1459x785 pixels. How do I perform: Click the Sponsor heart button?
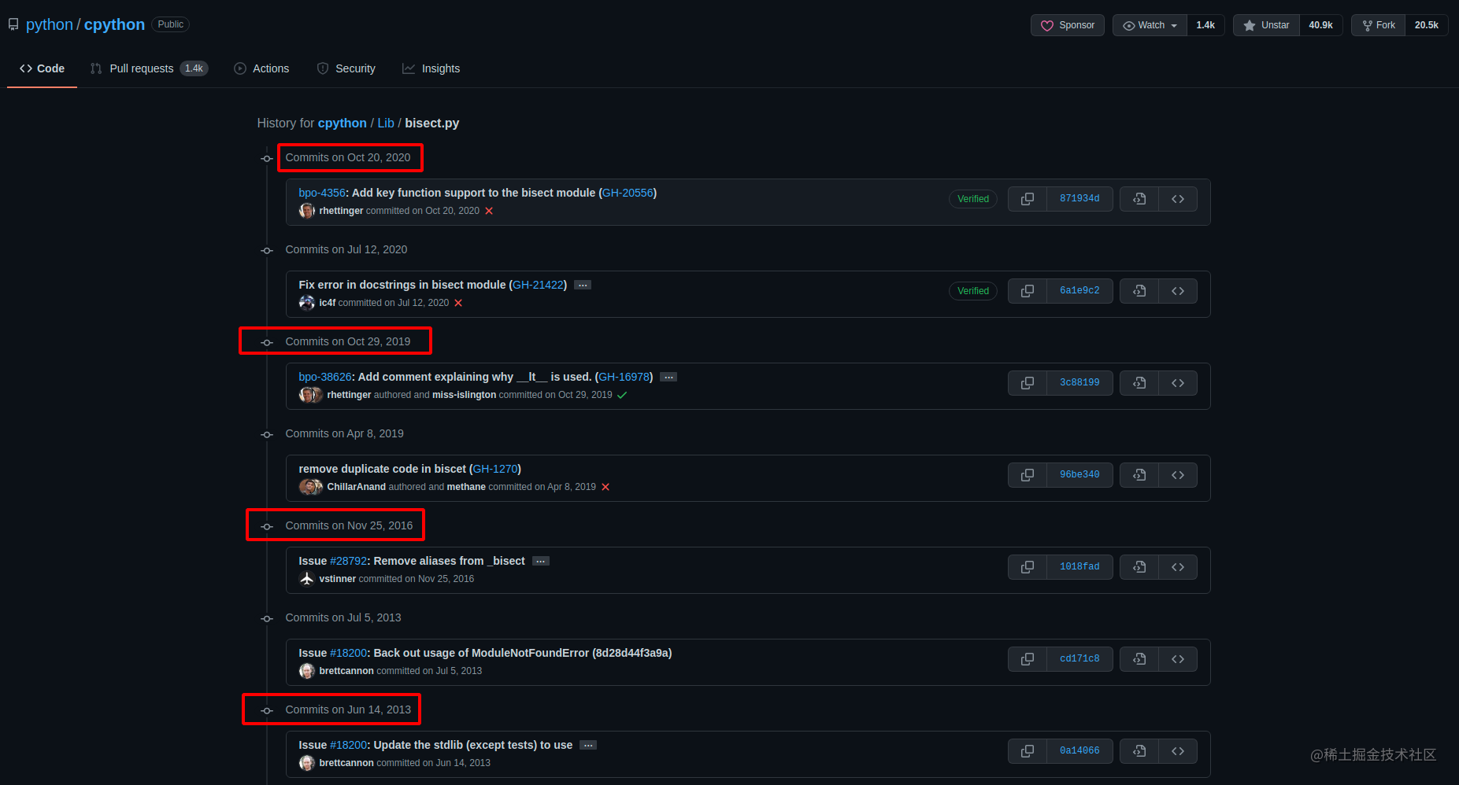(x=1068, y=25)
